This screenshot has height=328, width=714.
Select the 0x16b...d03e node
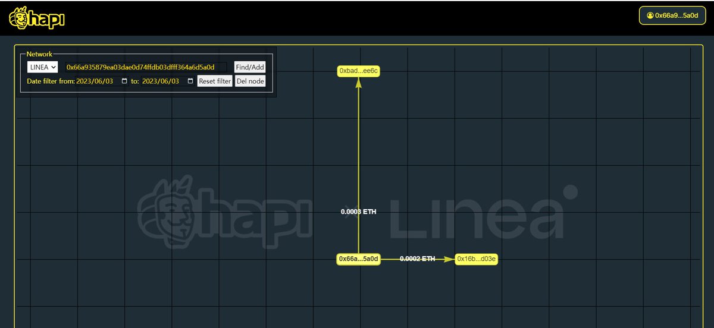[477, 259]
